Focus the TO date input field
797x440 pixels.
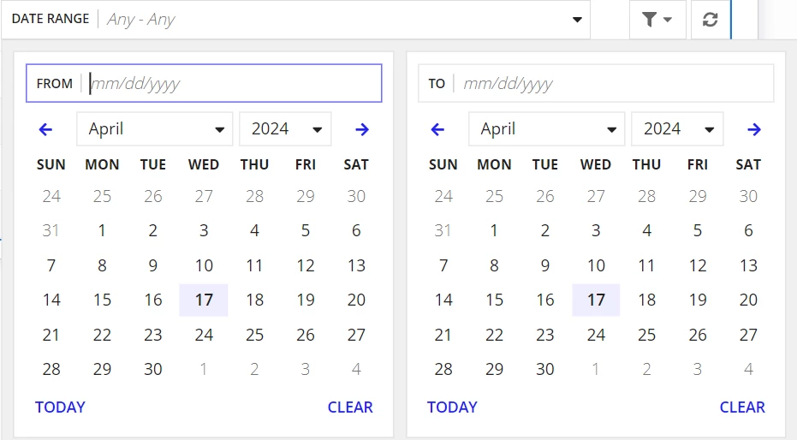[x=596, y=83]
